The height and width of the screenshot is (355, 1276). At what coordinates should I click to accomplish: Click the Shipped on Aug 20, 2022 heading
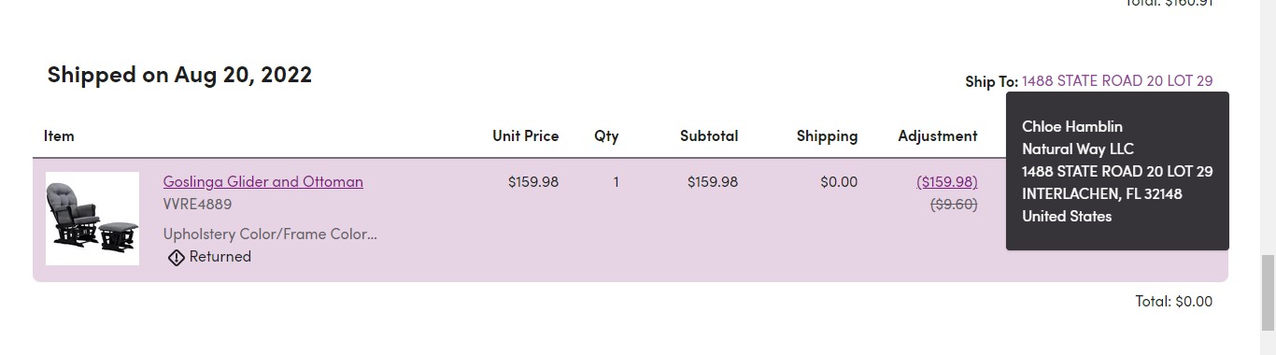(179, 75)
